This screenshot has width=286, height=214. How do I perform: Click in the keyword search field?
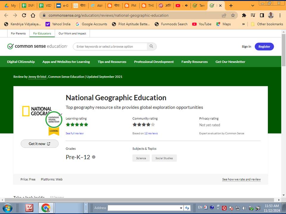pos(110,46)
